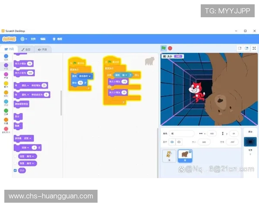Delete the bear sprite using its x badge

[x=190, y=152]
